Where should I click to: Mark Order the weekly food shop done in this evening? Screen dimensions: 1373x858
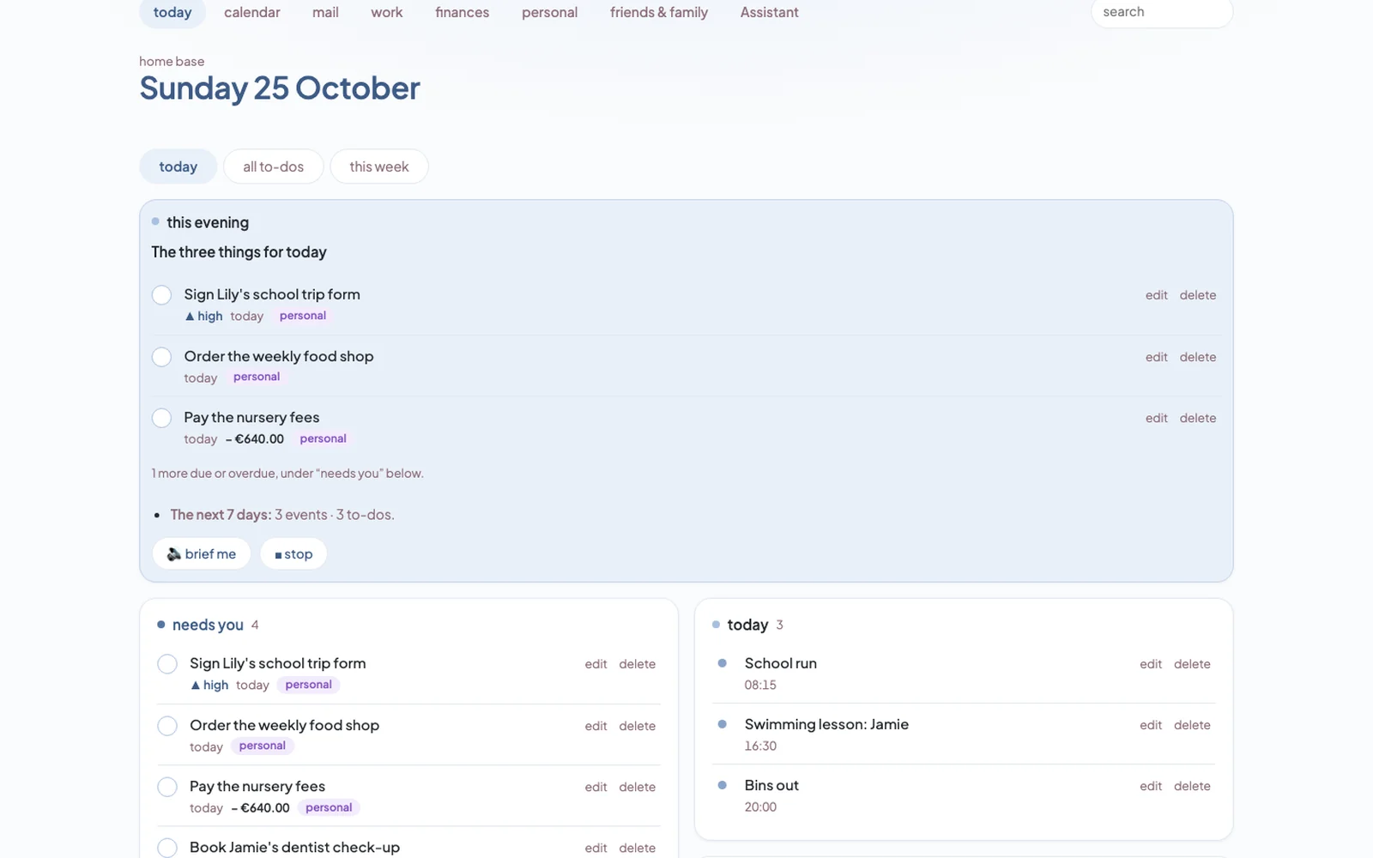[x=161, y=357]
